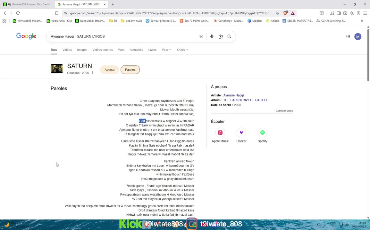Open the browser hamburger menu

(x=365, y=13)
